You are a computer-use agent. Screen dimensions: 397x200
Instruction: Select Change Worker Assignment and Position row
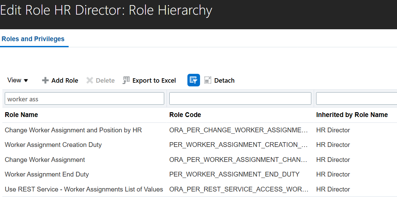tap(73, 130)
